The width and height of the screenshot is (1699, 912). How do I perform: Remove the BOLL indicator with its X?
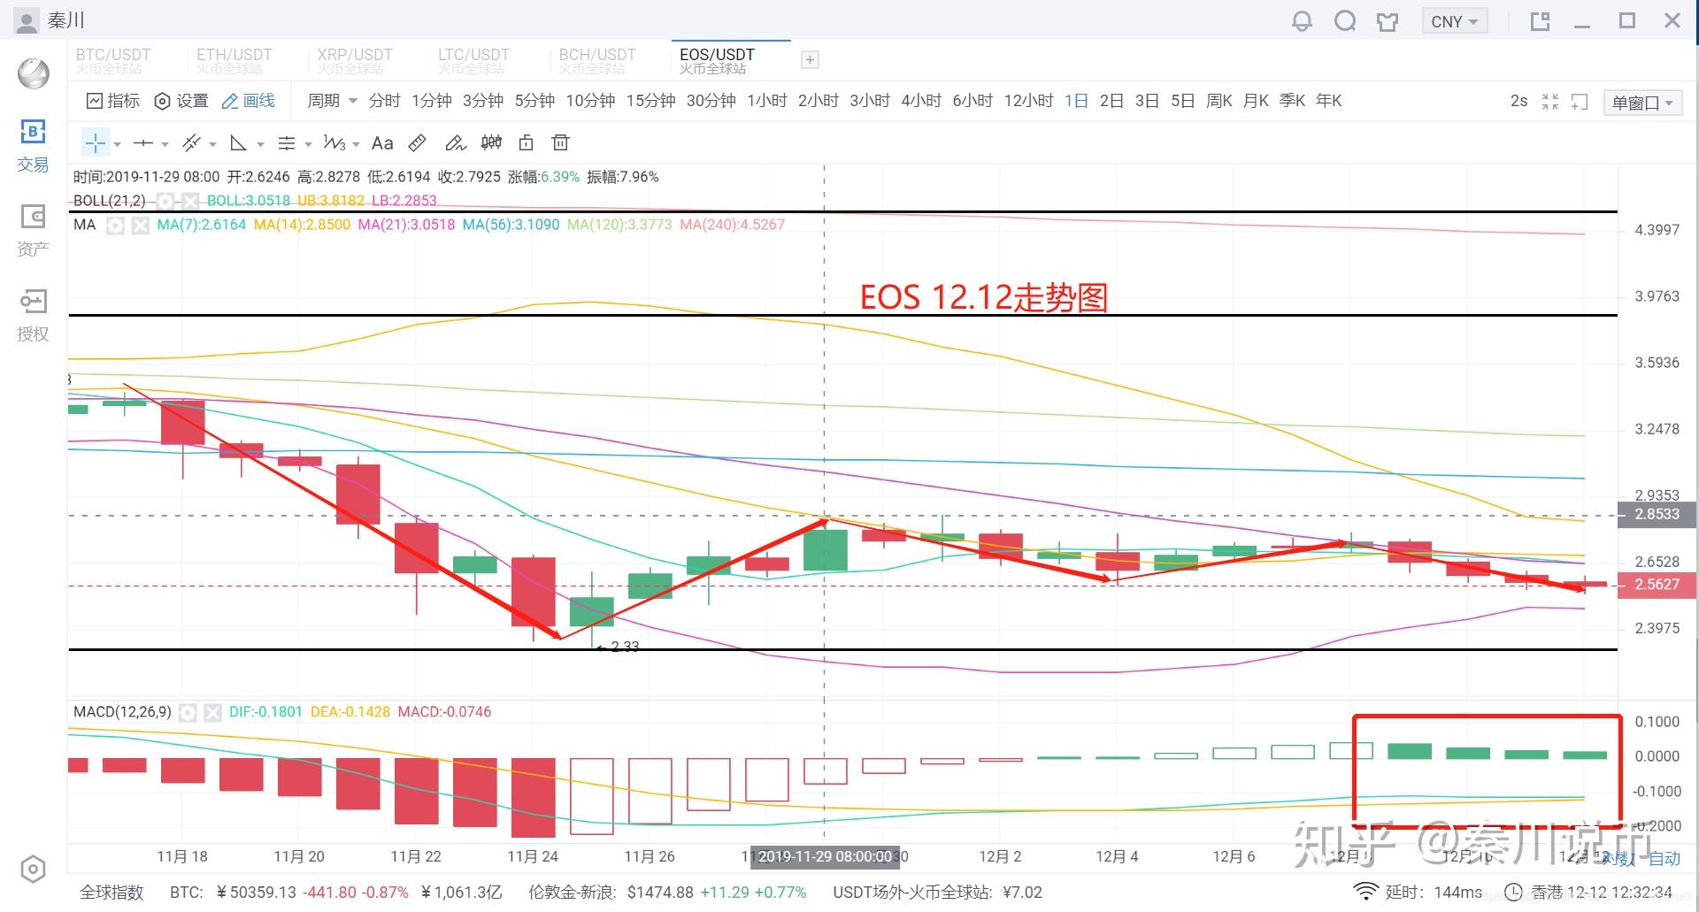tap(190, 201)
